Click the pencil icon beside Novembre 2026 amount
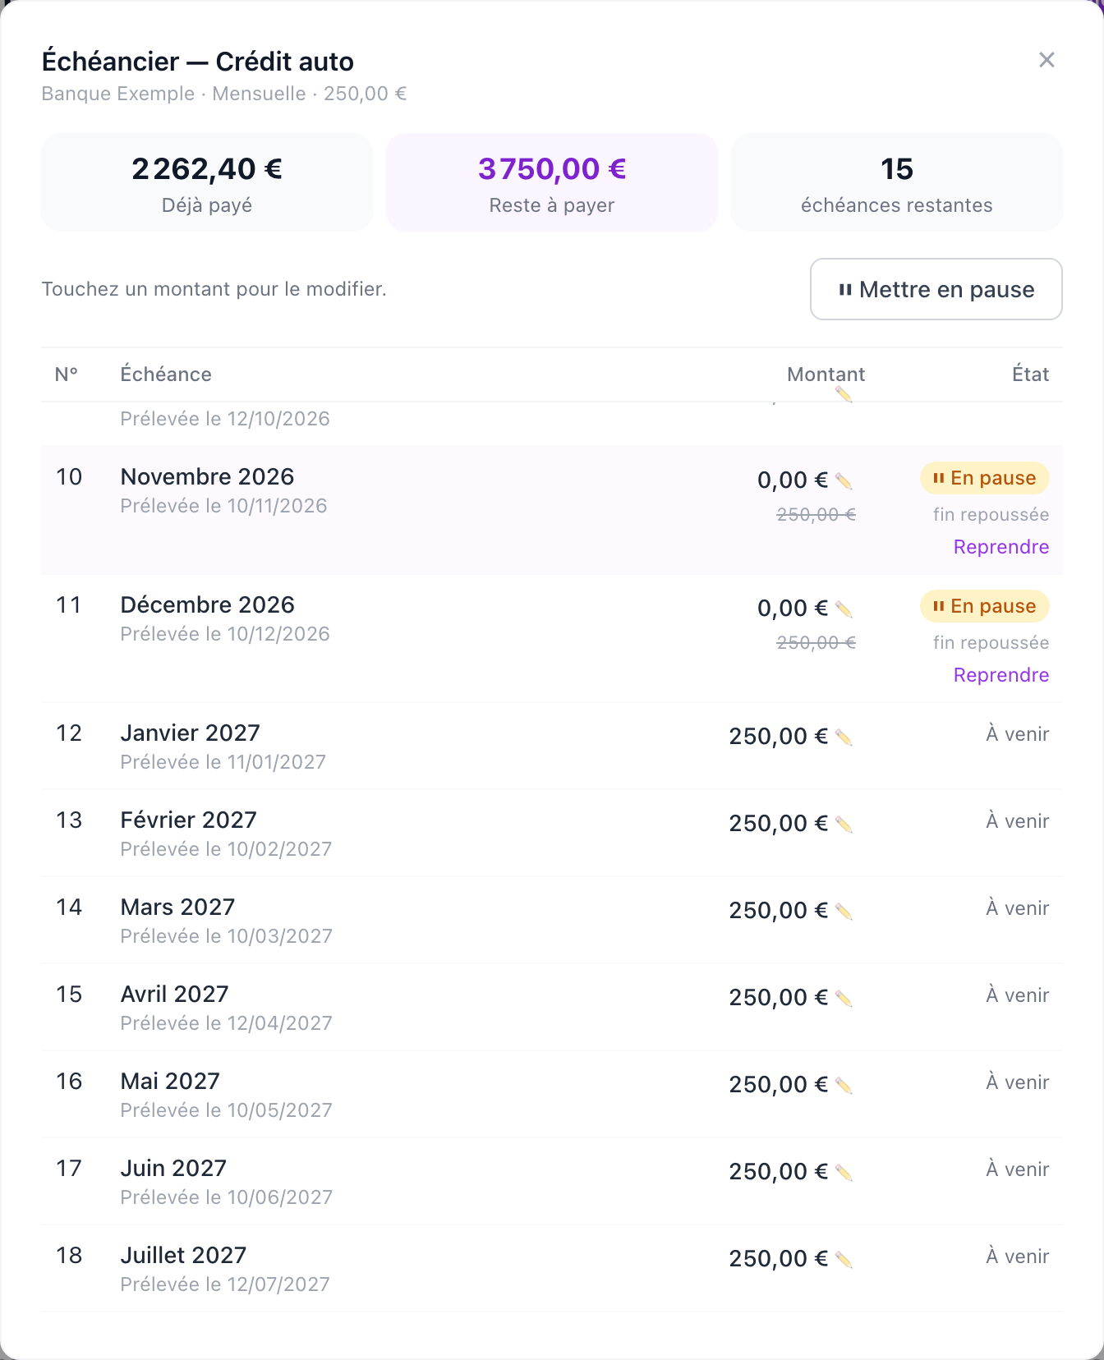The width and height of the screenshot is (1104, 1360). pyautogui.click(x=844, y=481)
